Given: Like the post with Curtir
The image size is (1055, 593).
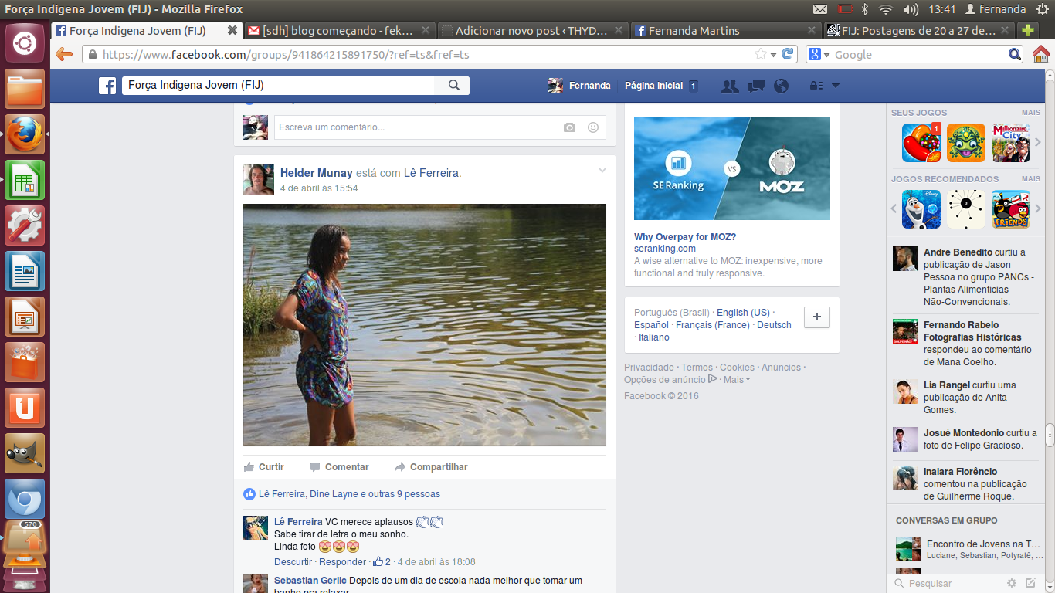Looking at the screenshot, I should click(x=264, y=467).
